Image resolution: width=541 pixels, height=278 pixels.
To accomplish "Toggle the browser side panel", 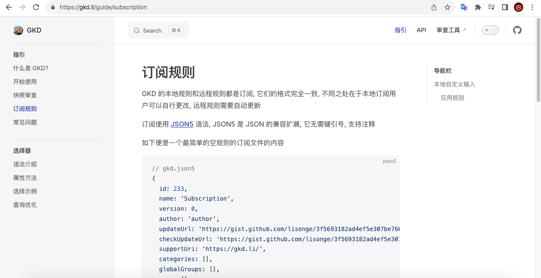I will coord(505,7).
